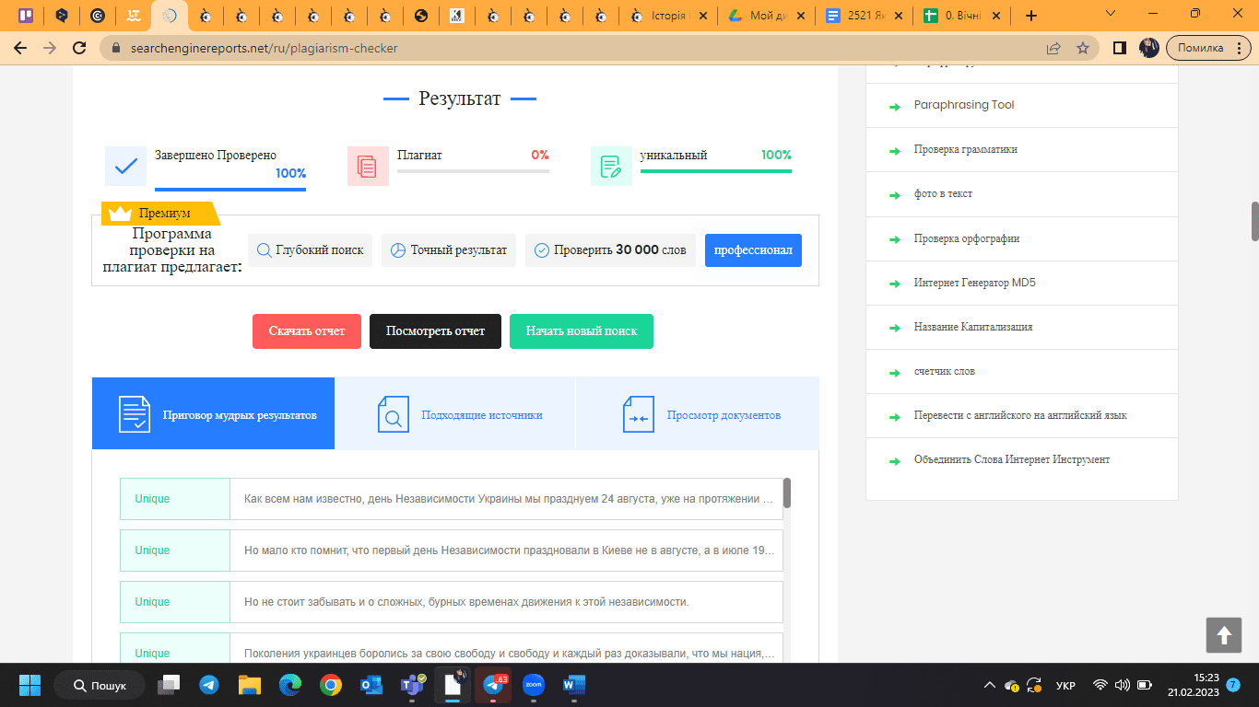
Task: Open Telegram from the taskbar
Action: [x=209, y=685]
